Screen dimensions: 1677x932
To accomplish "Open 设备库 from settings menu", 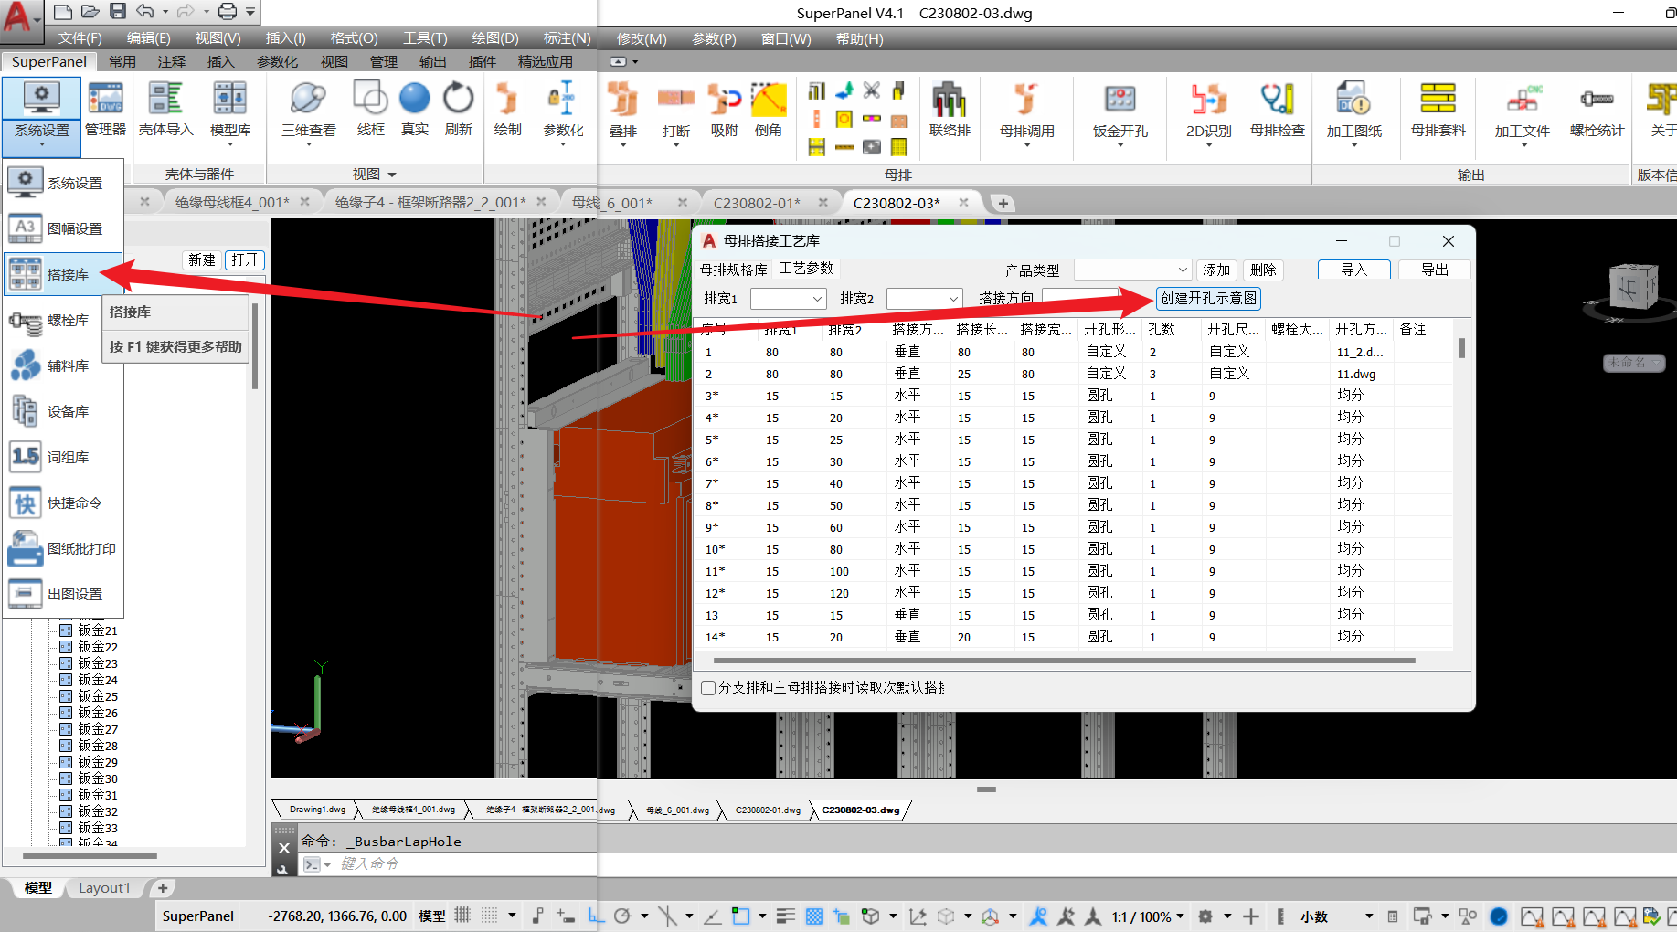I will 63,411.
